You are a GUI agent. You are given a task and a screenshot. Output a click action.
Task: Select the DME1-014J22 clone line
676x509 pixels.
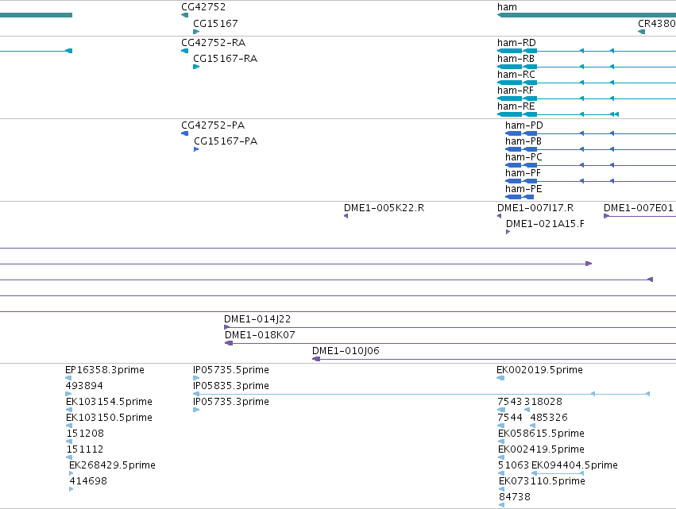point(450,327)
